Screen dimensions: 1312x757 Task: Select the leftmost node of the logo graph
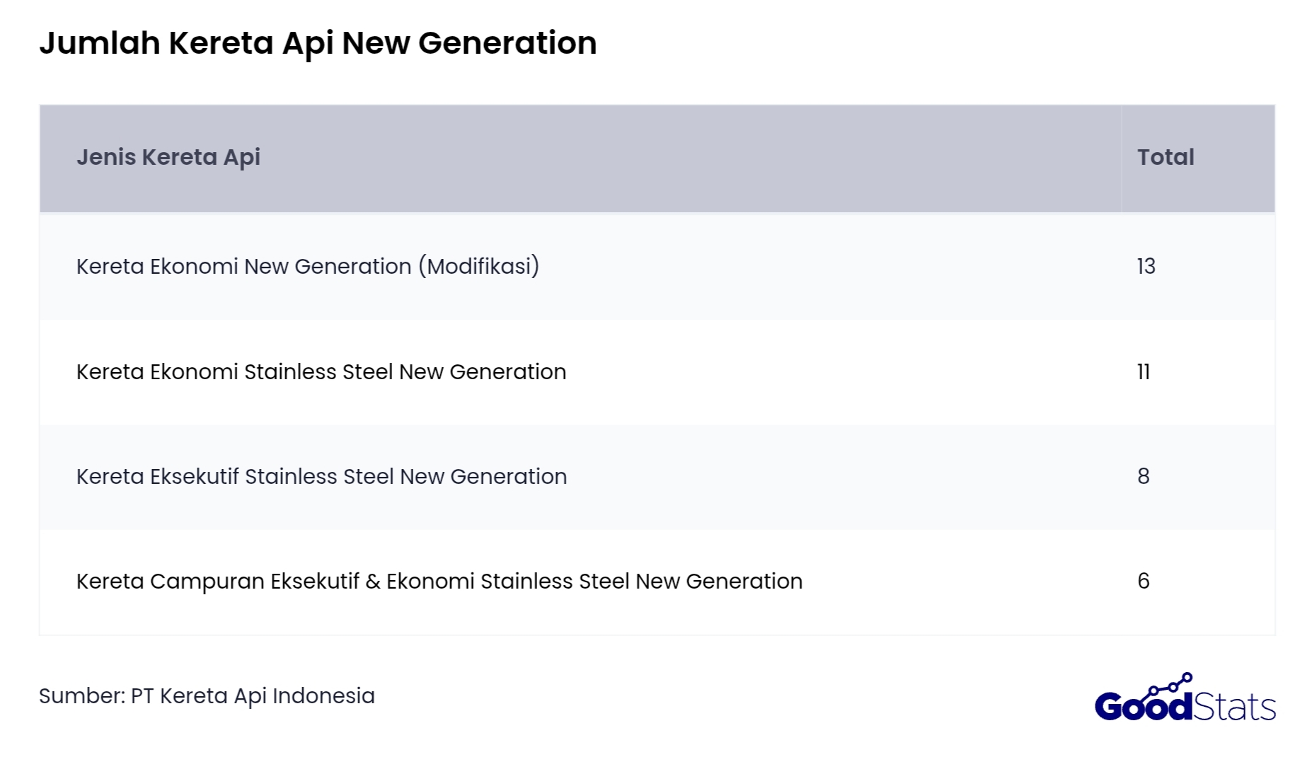(x=1153, y=690)
